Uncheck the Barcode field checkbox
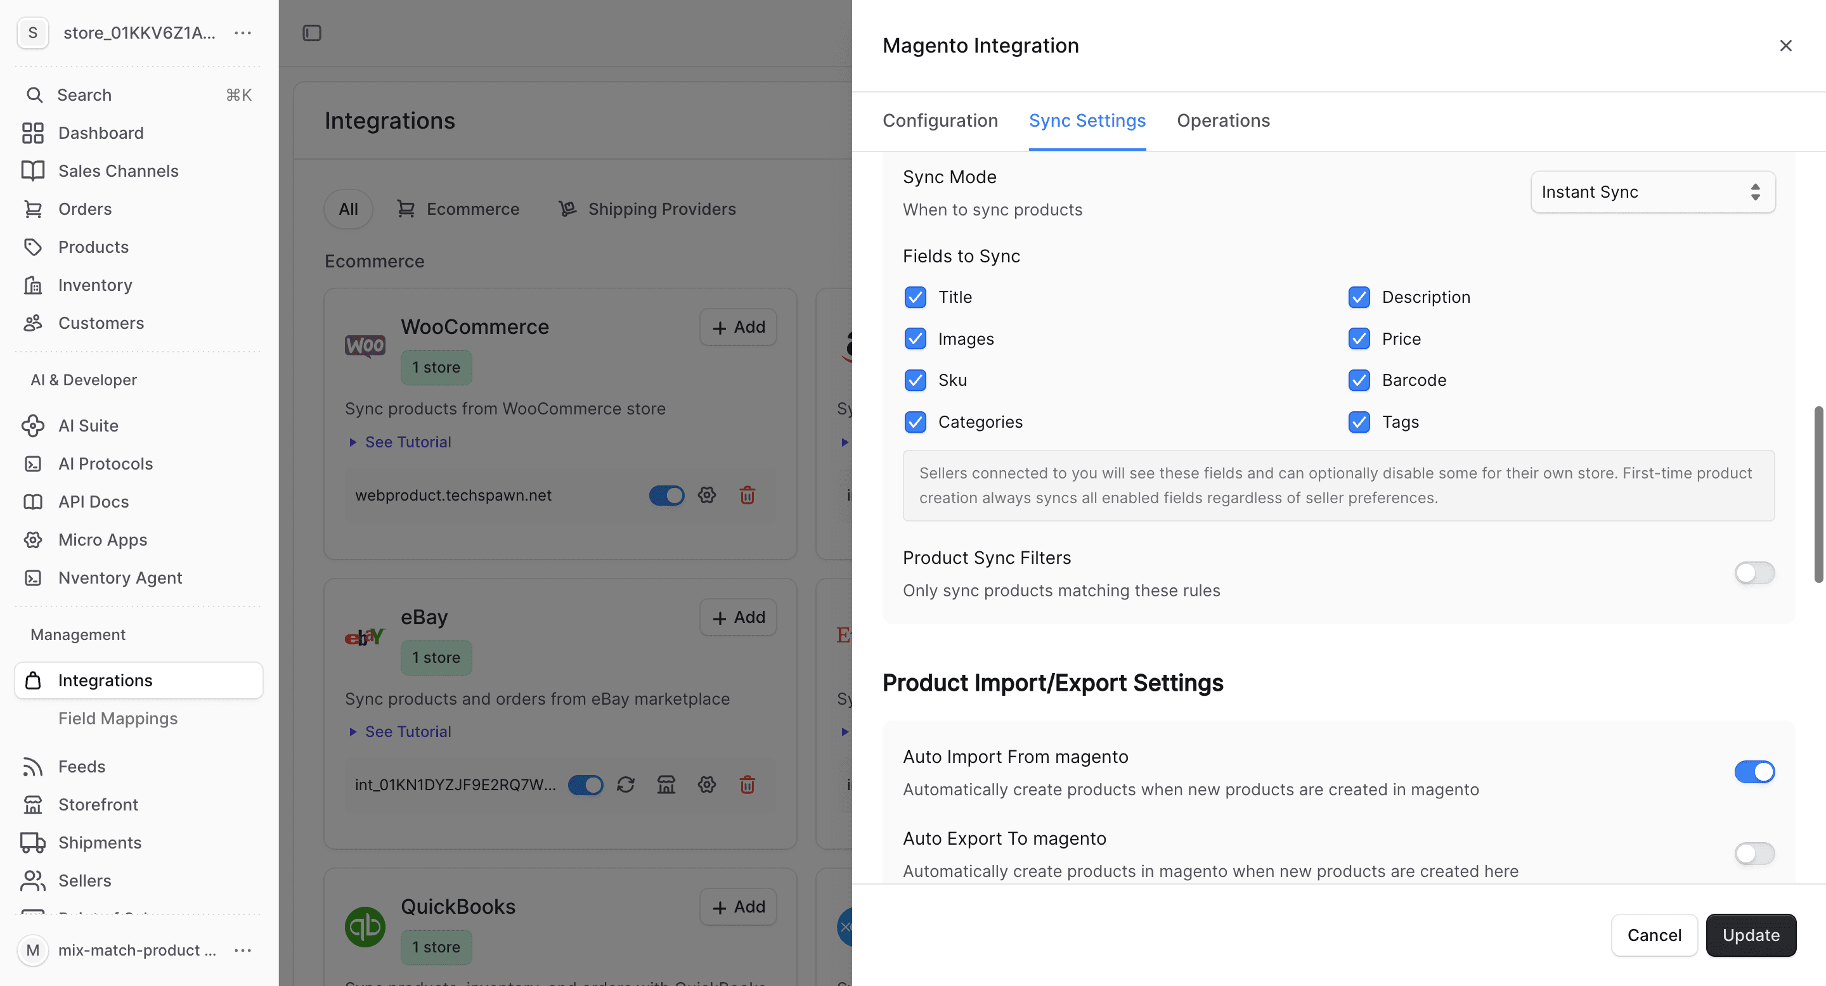Image resolution: width=1826 pixels, height=986 pixels. coord(1359,380)
